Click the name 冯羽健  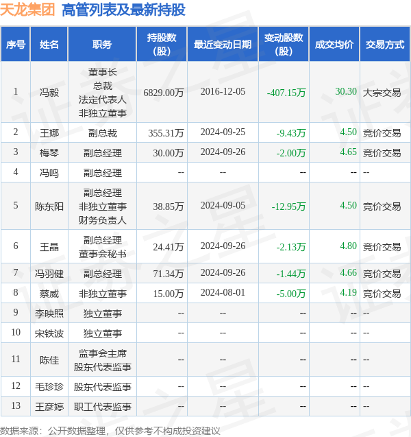click(x=49, y=274)
